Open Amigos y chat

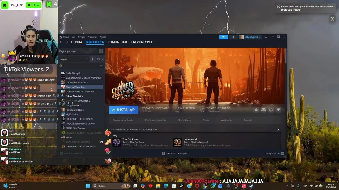(x=275, y=153)
